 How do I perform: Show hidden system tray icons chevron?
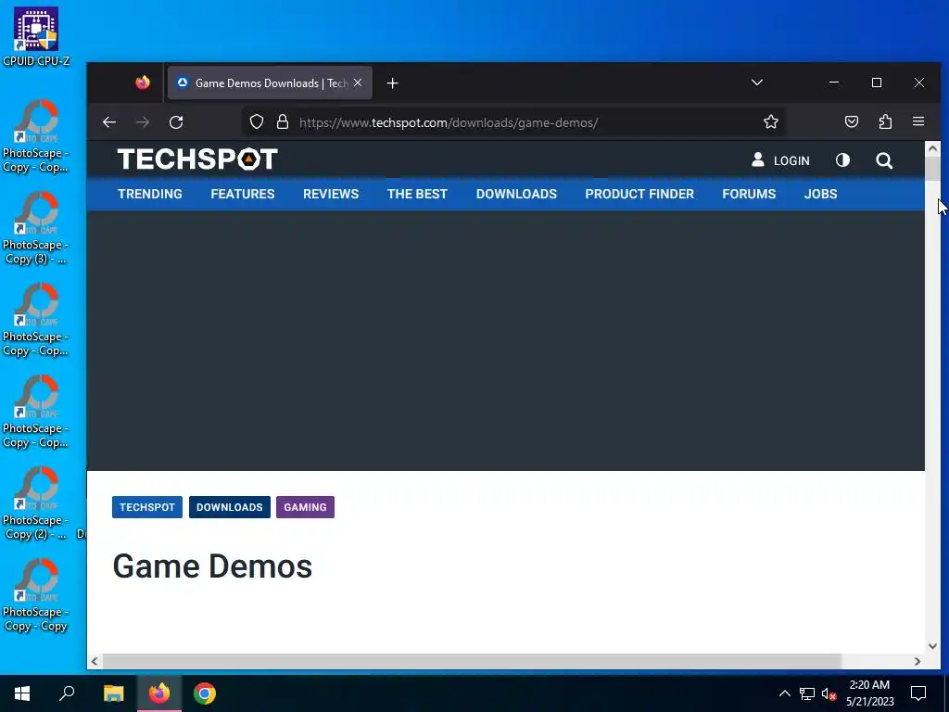click(x=784, y=693)
